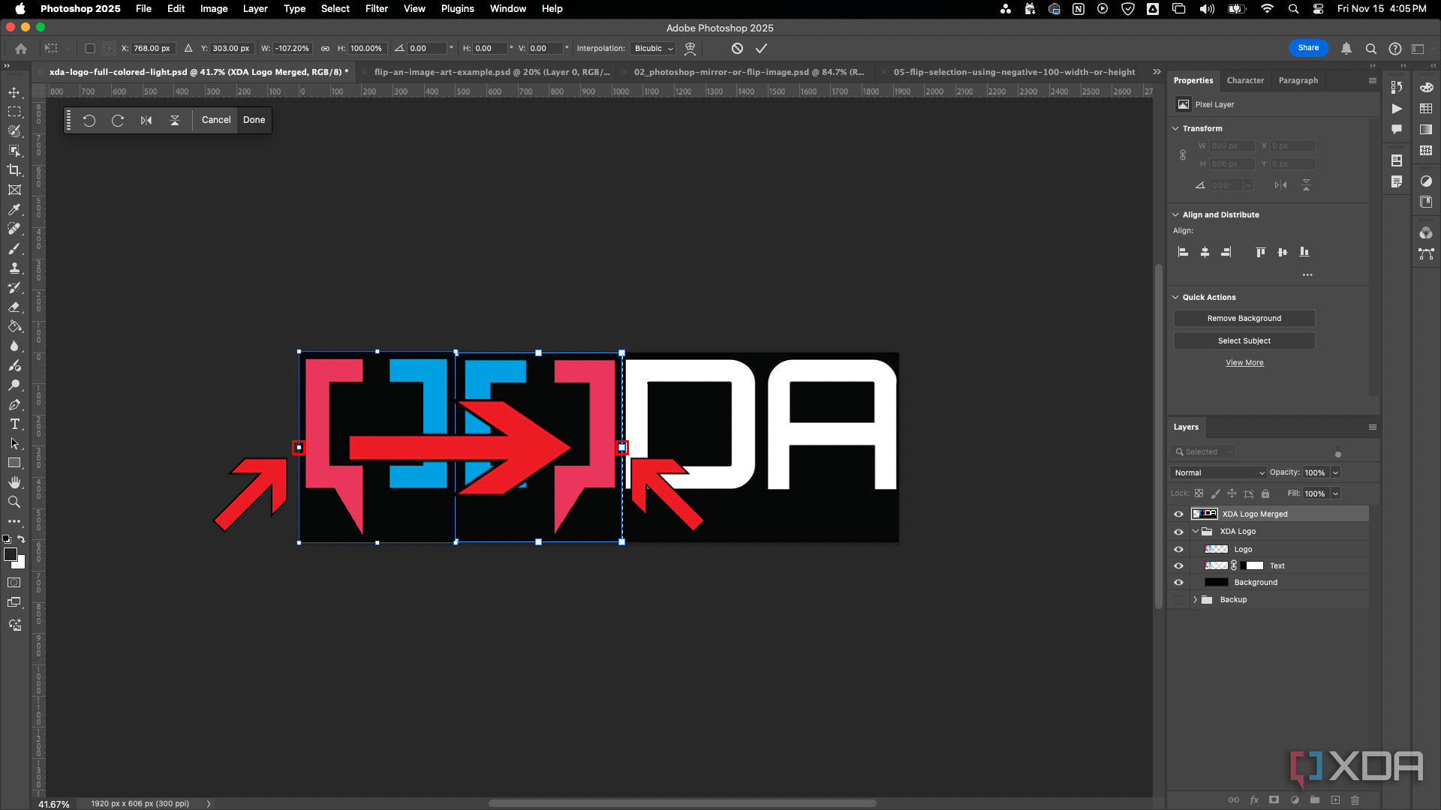Viewport: 1441px width, 810px height.
Task: Align top edges in Properties panel
Action: pyautogui.click(x=1261, y=252)
